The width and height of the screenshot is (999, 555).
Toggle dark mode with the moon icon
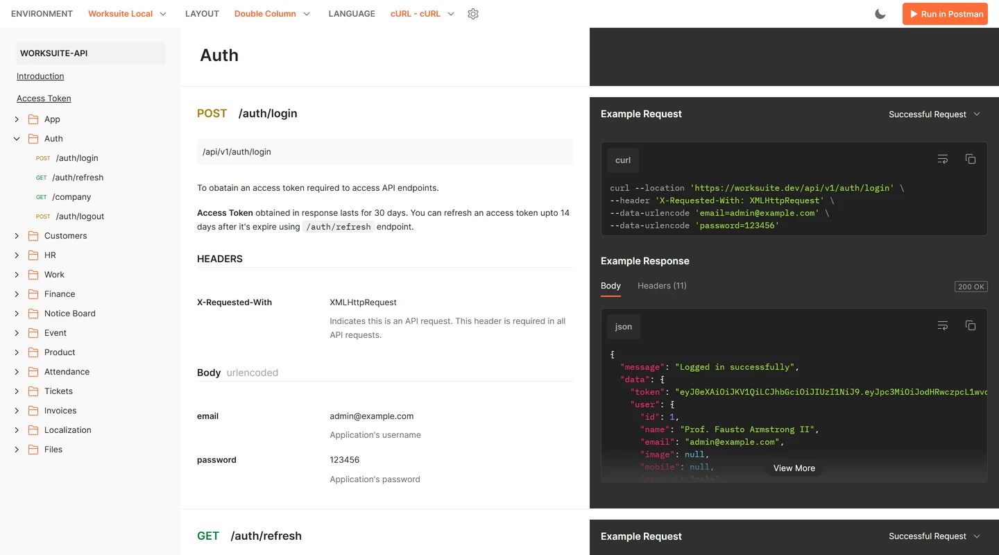coord(880,14)
